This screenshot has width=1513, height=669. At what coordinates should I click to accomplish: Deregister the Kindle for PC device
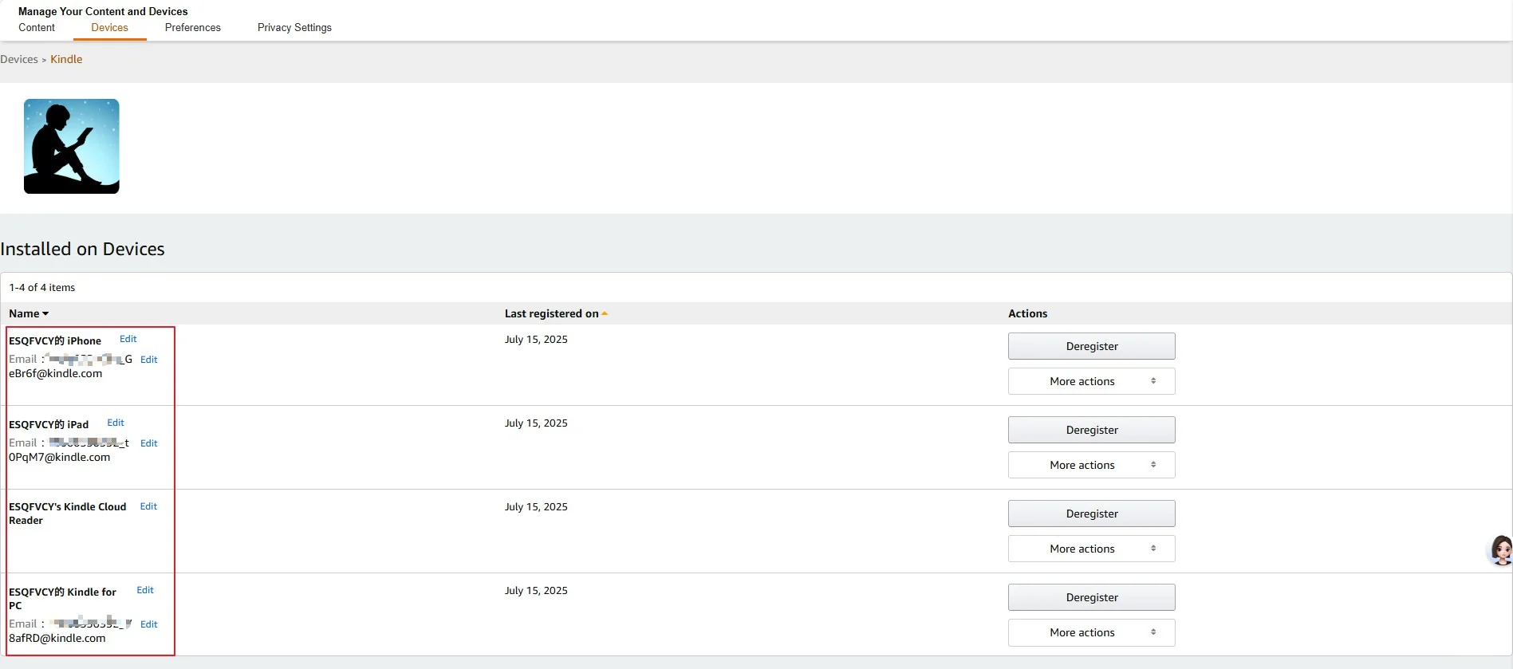pos(1091,597)
